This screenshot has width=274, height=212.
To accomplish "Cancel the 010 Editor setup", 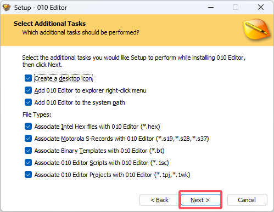I will click(247, 200).
